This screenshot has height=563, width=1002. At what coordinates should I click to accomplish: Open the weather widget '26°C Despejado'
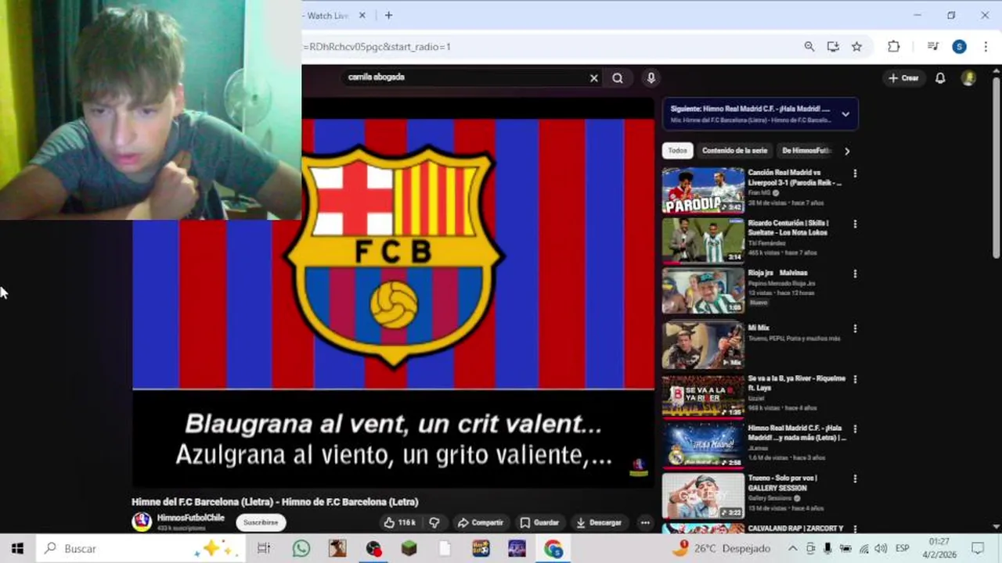click(x=721, y=548)
